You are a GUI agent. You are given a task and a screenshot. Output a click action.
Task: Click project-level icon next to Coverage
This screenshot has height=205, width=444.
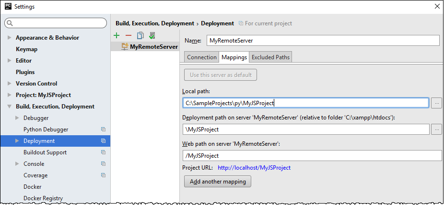104,175
